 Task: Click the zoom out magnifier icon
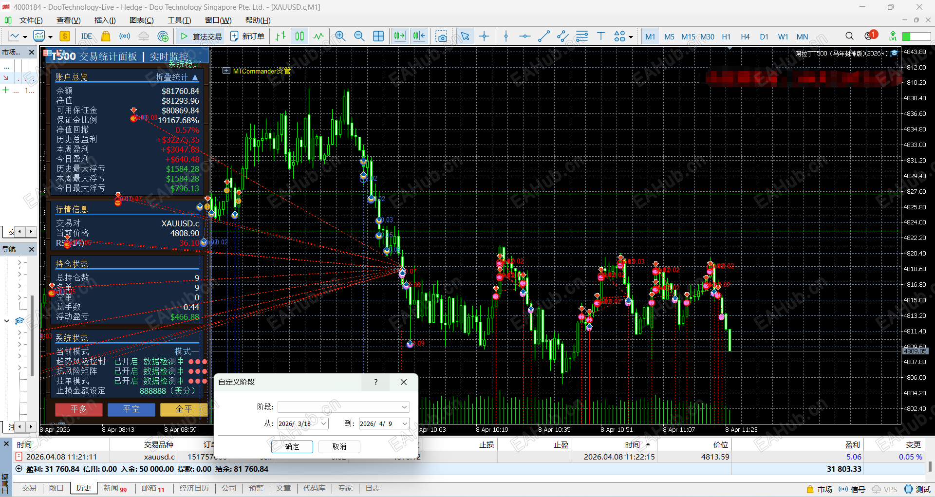click(x=359, y=37)
